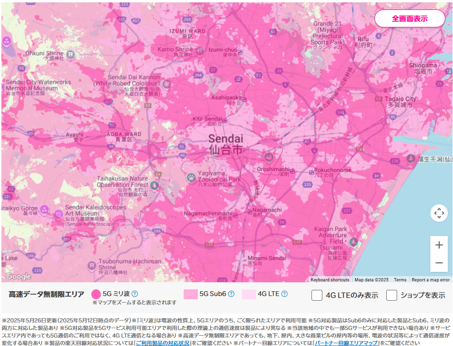The height and width of the screenshot is (346, 453).
Task: Zoom in the map with the plus button
Action: 439,245
